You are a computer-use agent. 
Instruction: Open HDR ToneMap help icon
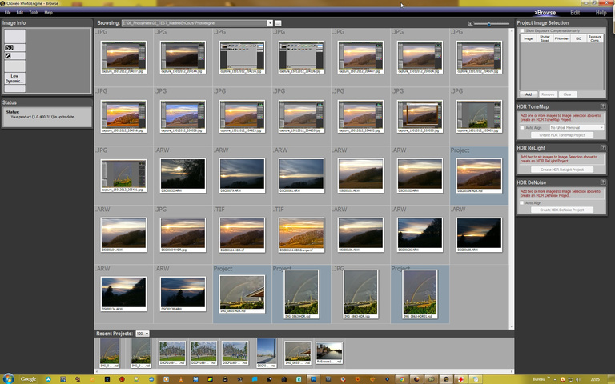601,106
